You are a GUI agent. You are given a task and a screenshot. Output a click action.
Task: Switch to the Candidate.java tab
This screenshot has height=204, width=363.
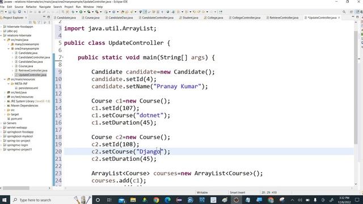[x=66, y=18]
